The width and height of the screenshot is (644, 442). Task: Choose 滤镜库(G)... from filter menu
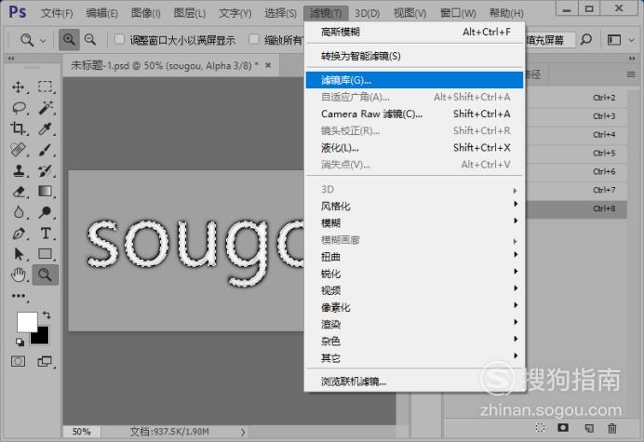(x=415, y=80)
